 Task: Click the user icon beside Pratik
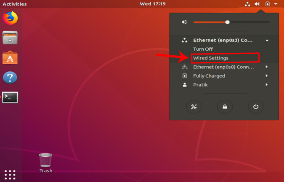click(185, 85)
